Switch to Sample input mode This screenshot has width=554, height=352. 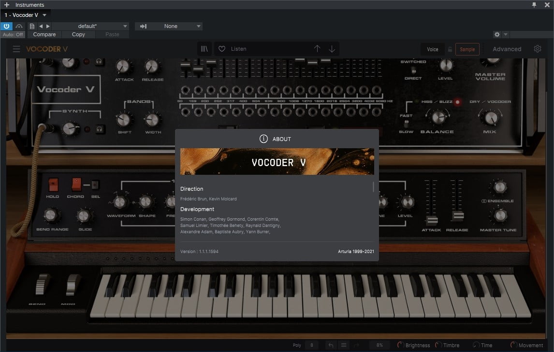coord(467,49)
